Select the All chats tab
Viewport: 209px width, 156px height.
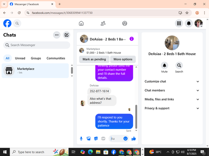tap(8, 58)
